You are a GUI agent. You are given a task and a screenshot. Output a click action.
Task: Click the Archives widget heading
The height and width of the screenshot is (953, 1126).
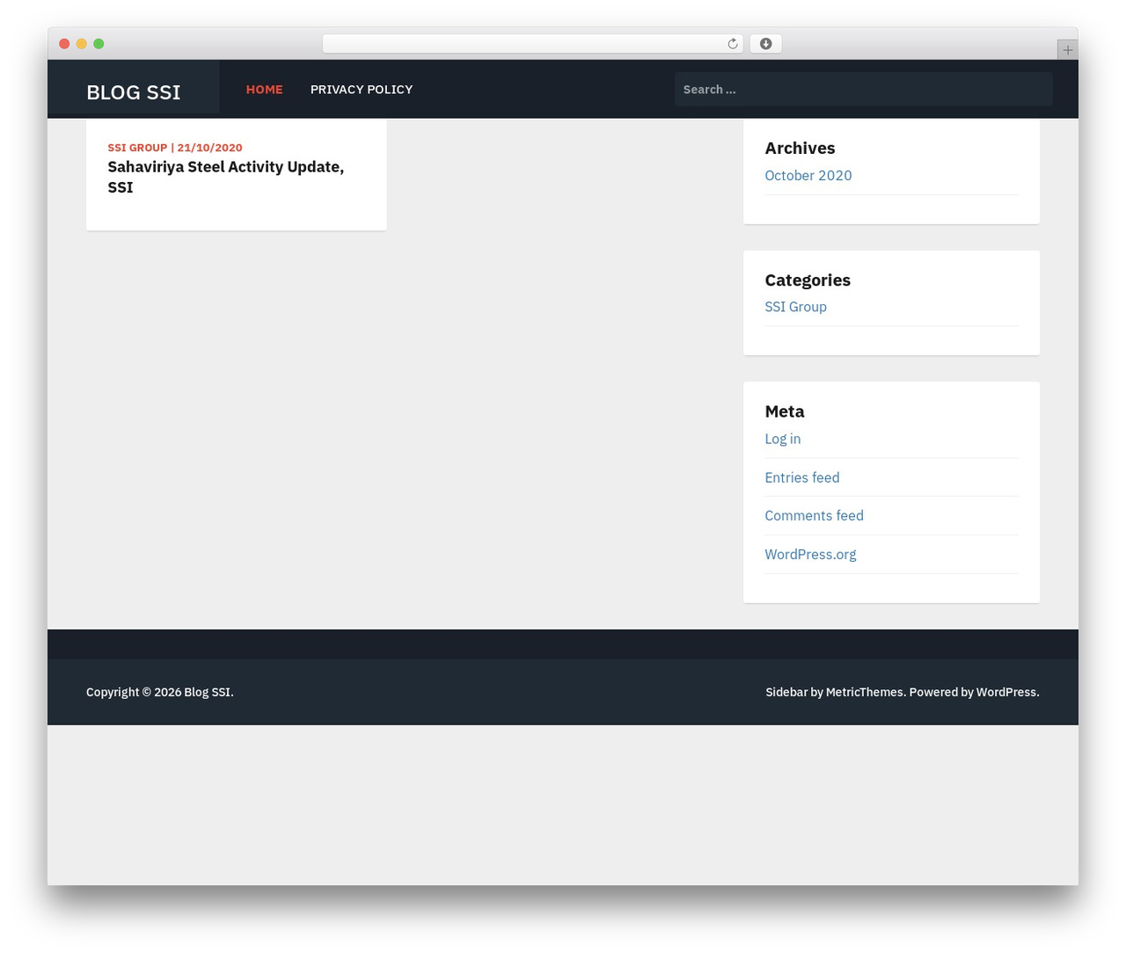tap(800, 148)
